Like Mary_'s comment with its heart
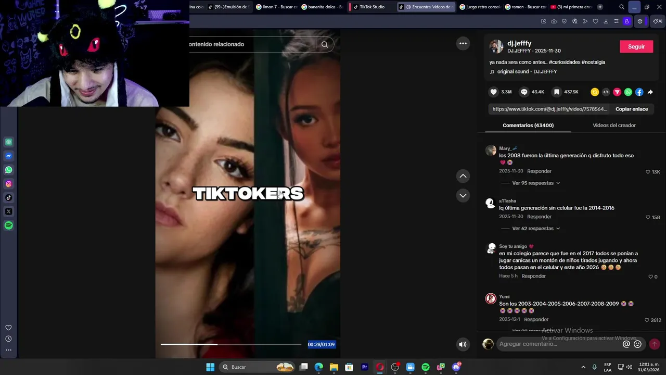This screenshot has width=666, height=375. (648, 172)
